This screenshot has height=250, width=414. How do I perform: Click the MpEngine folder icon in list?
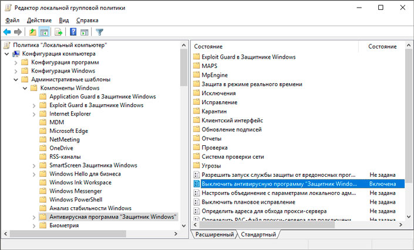[x=197, y=75]
